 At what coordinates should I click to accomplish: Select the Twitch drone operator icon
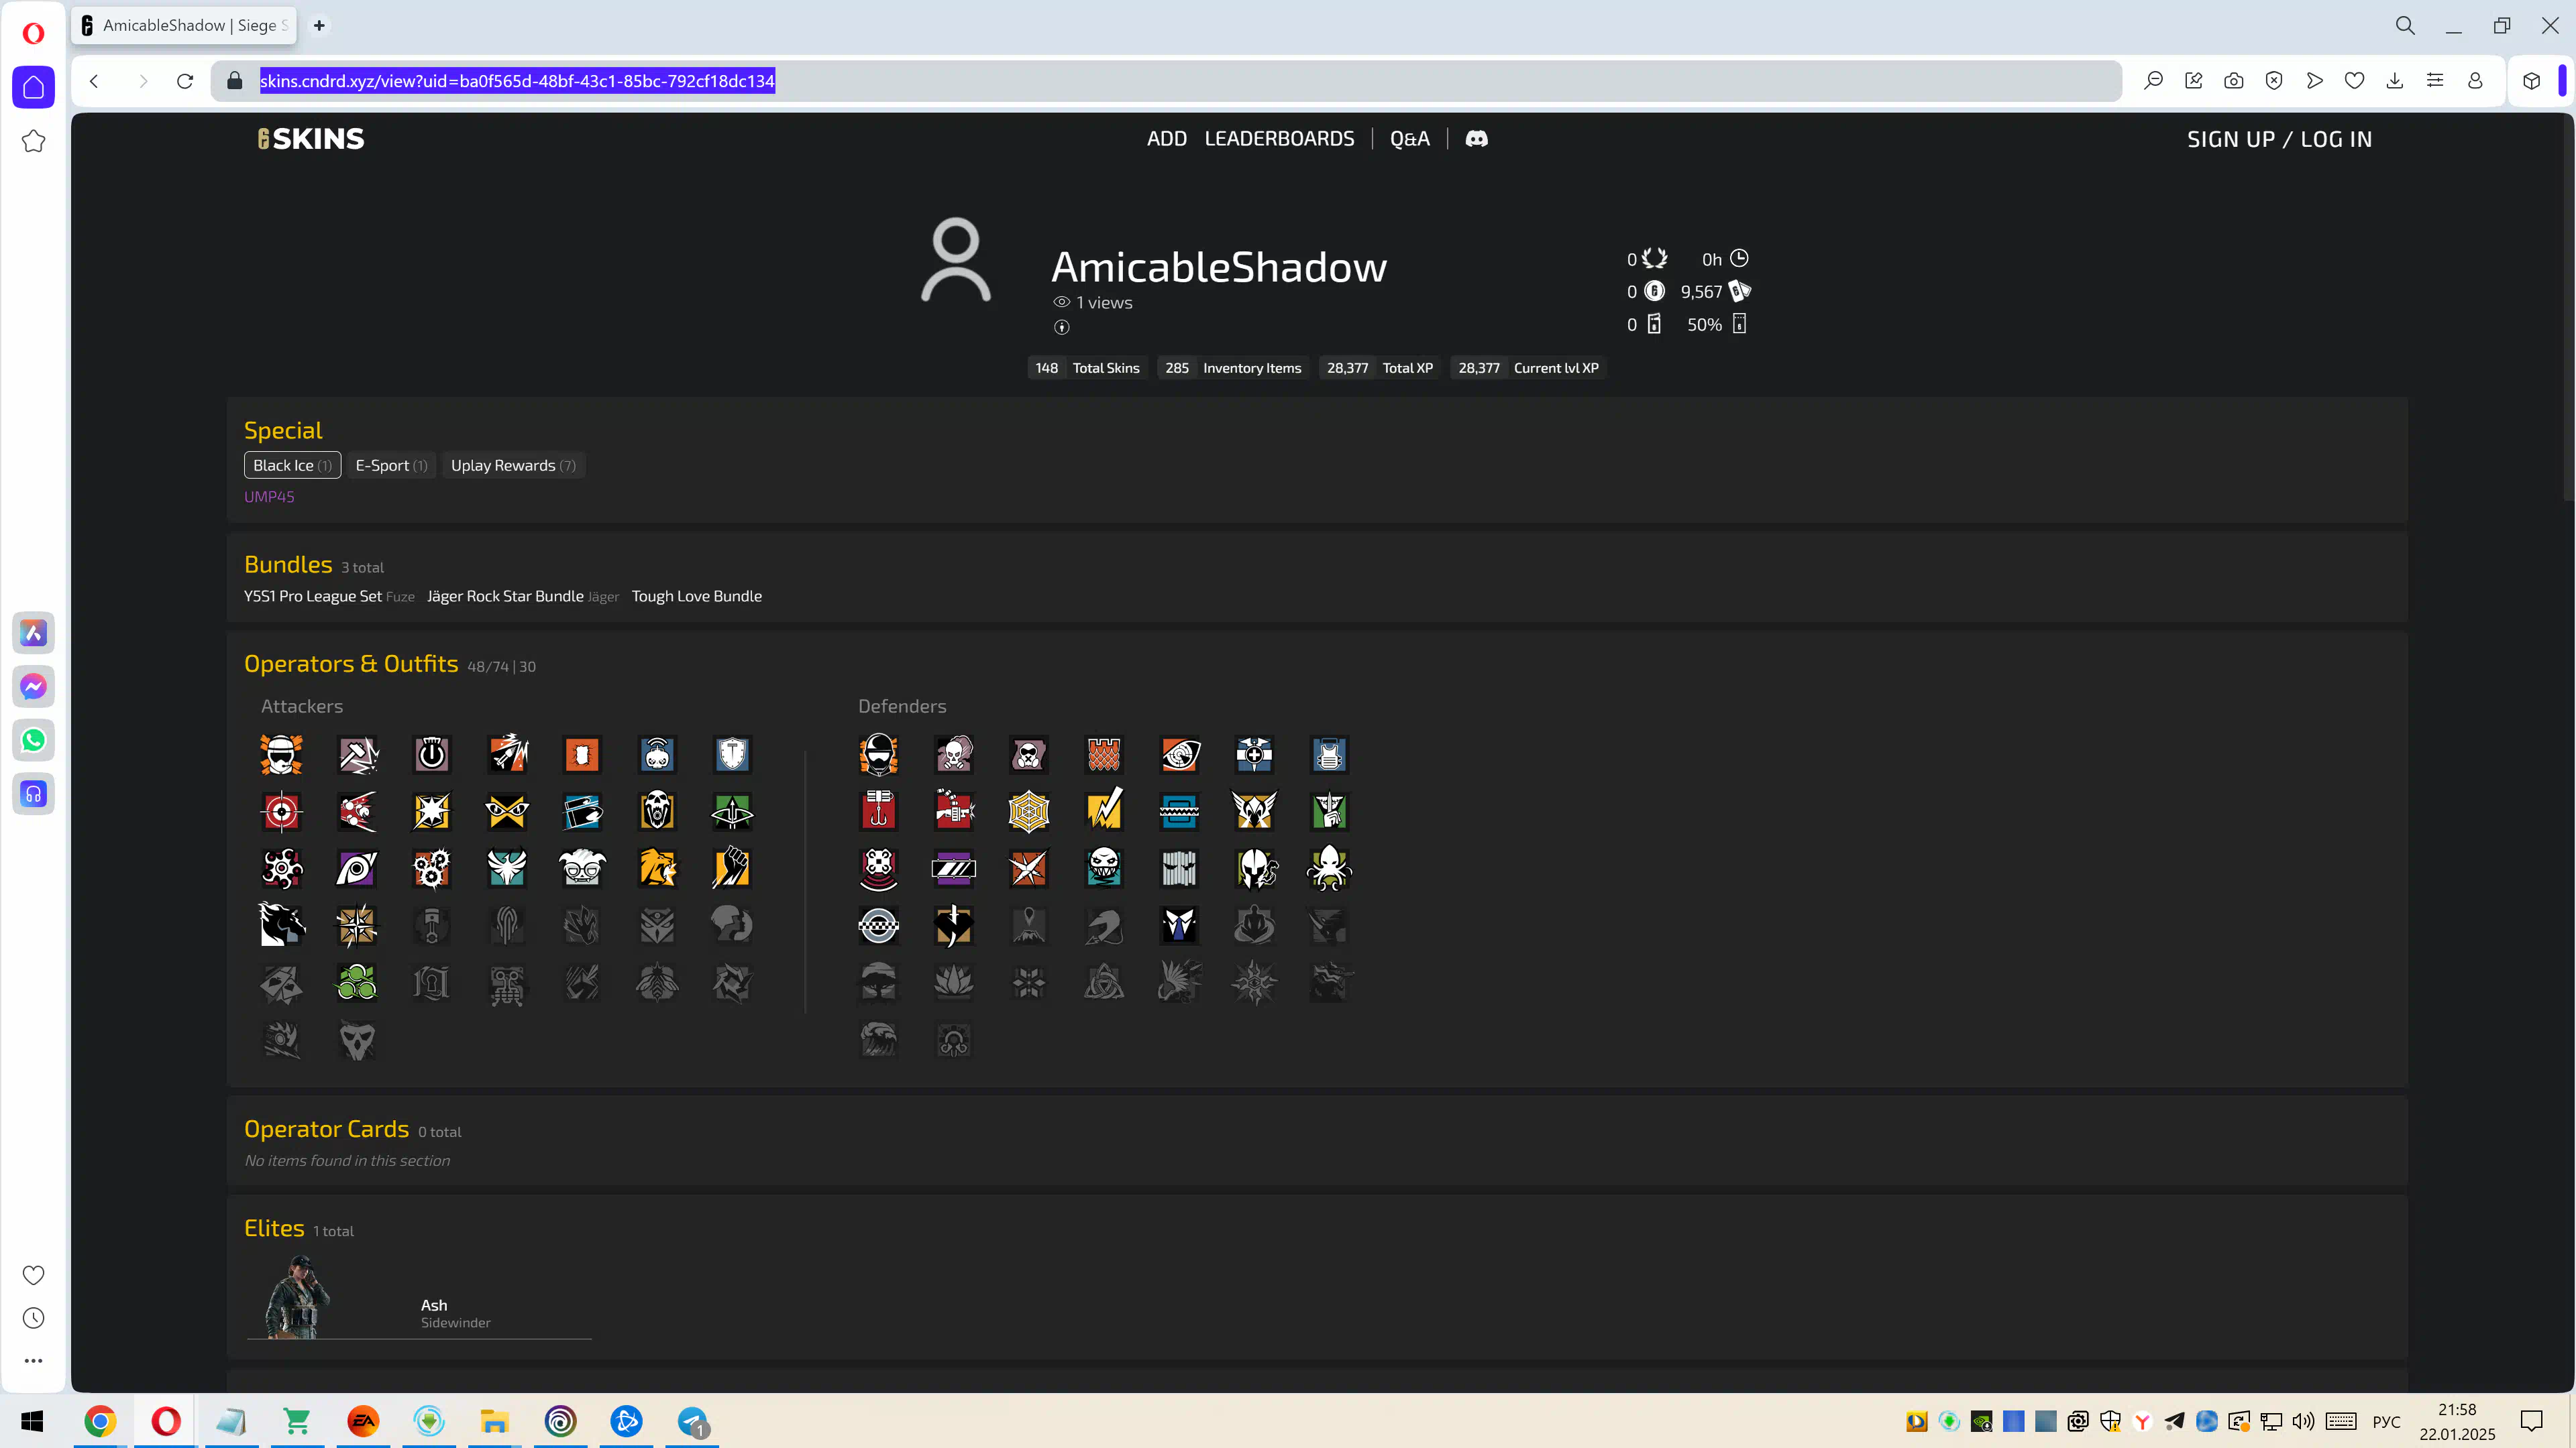[657, 756]
